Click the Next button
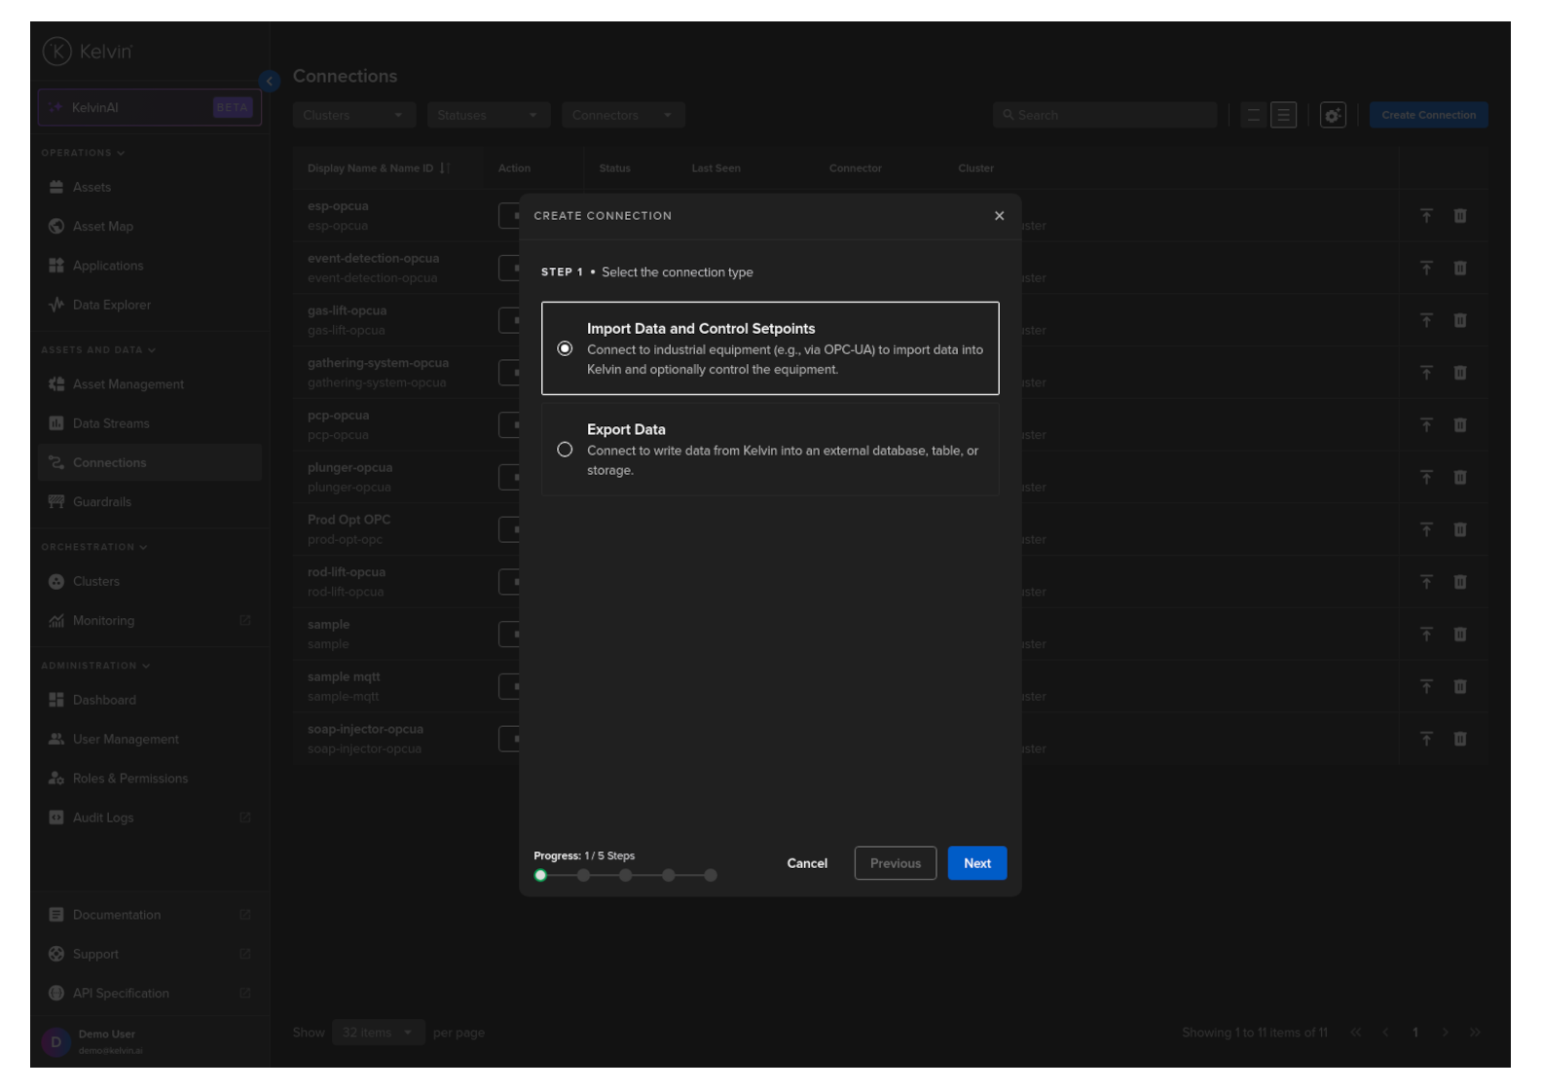The height and width of the screenshot is (1090, 1542). (976, 863)
